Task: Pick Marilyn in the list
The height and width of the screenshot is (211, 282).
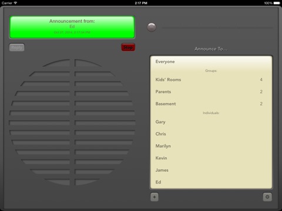Action: pyautogui.click(x=211, y=146)
